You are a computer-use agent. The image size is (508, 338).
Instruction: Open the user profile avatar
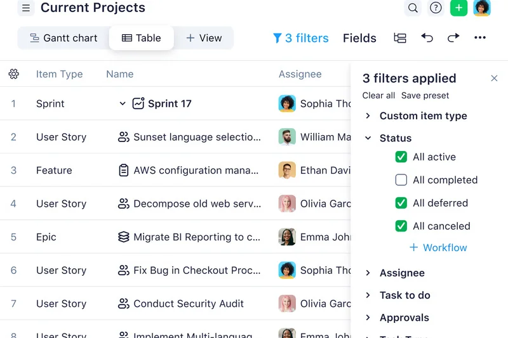[x=482, y=8]
